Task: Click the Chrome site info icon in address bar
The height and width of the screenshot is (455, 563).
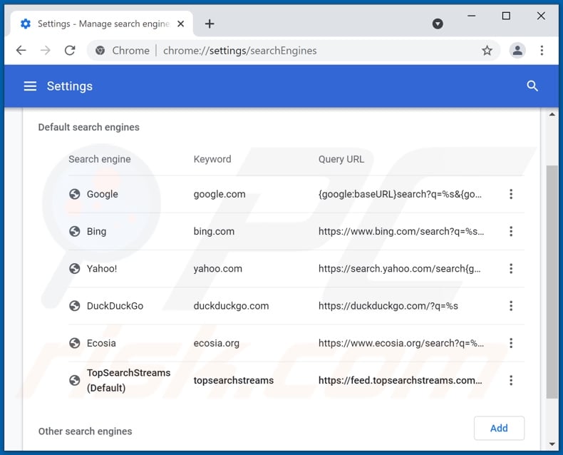Action: [x=100, y=51]
